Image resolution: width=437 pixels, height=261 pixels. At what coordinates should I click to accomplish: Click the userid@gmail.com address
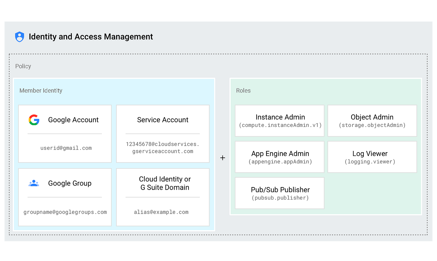coord(66,148)
